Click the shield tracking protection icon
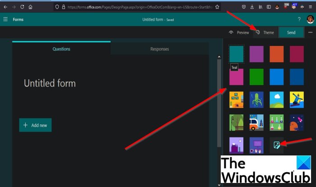Viewport: 316px width, 187px height. pyautogui.click(x=57, y=7)
